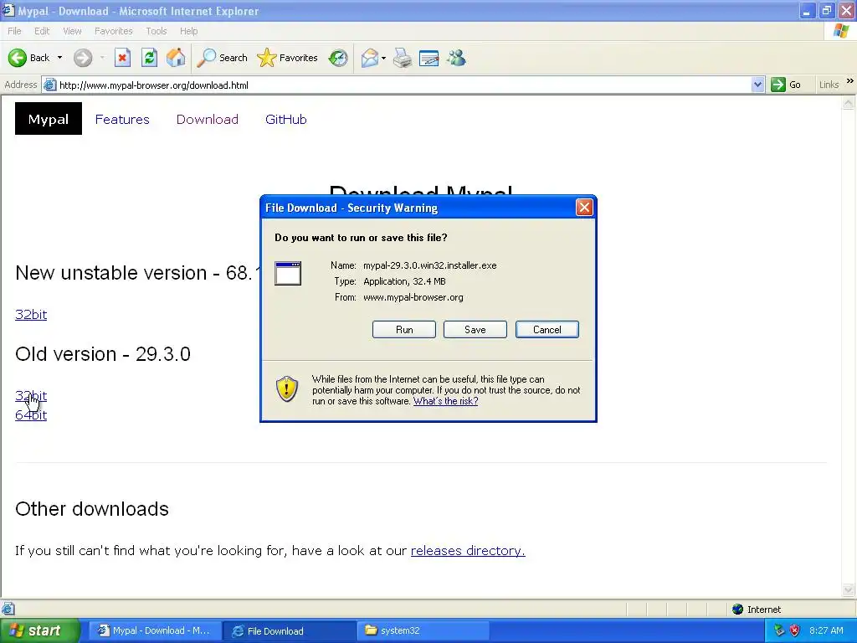Click the www.mypal-browser.org source text

413,297
